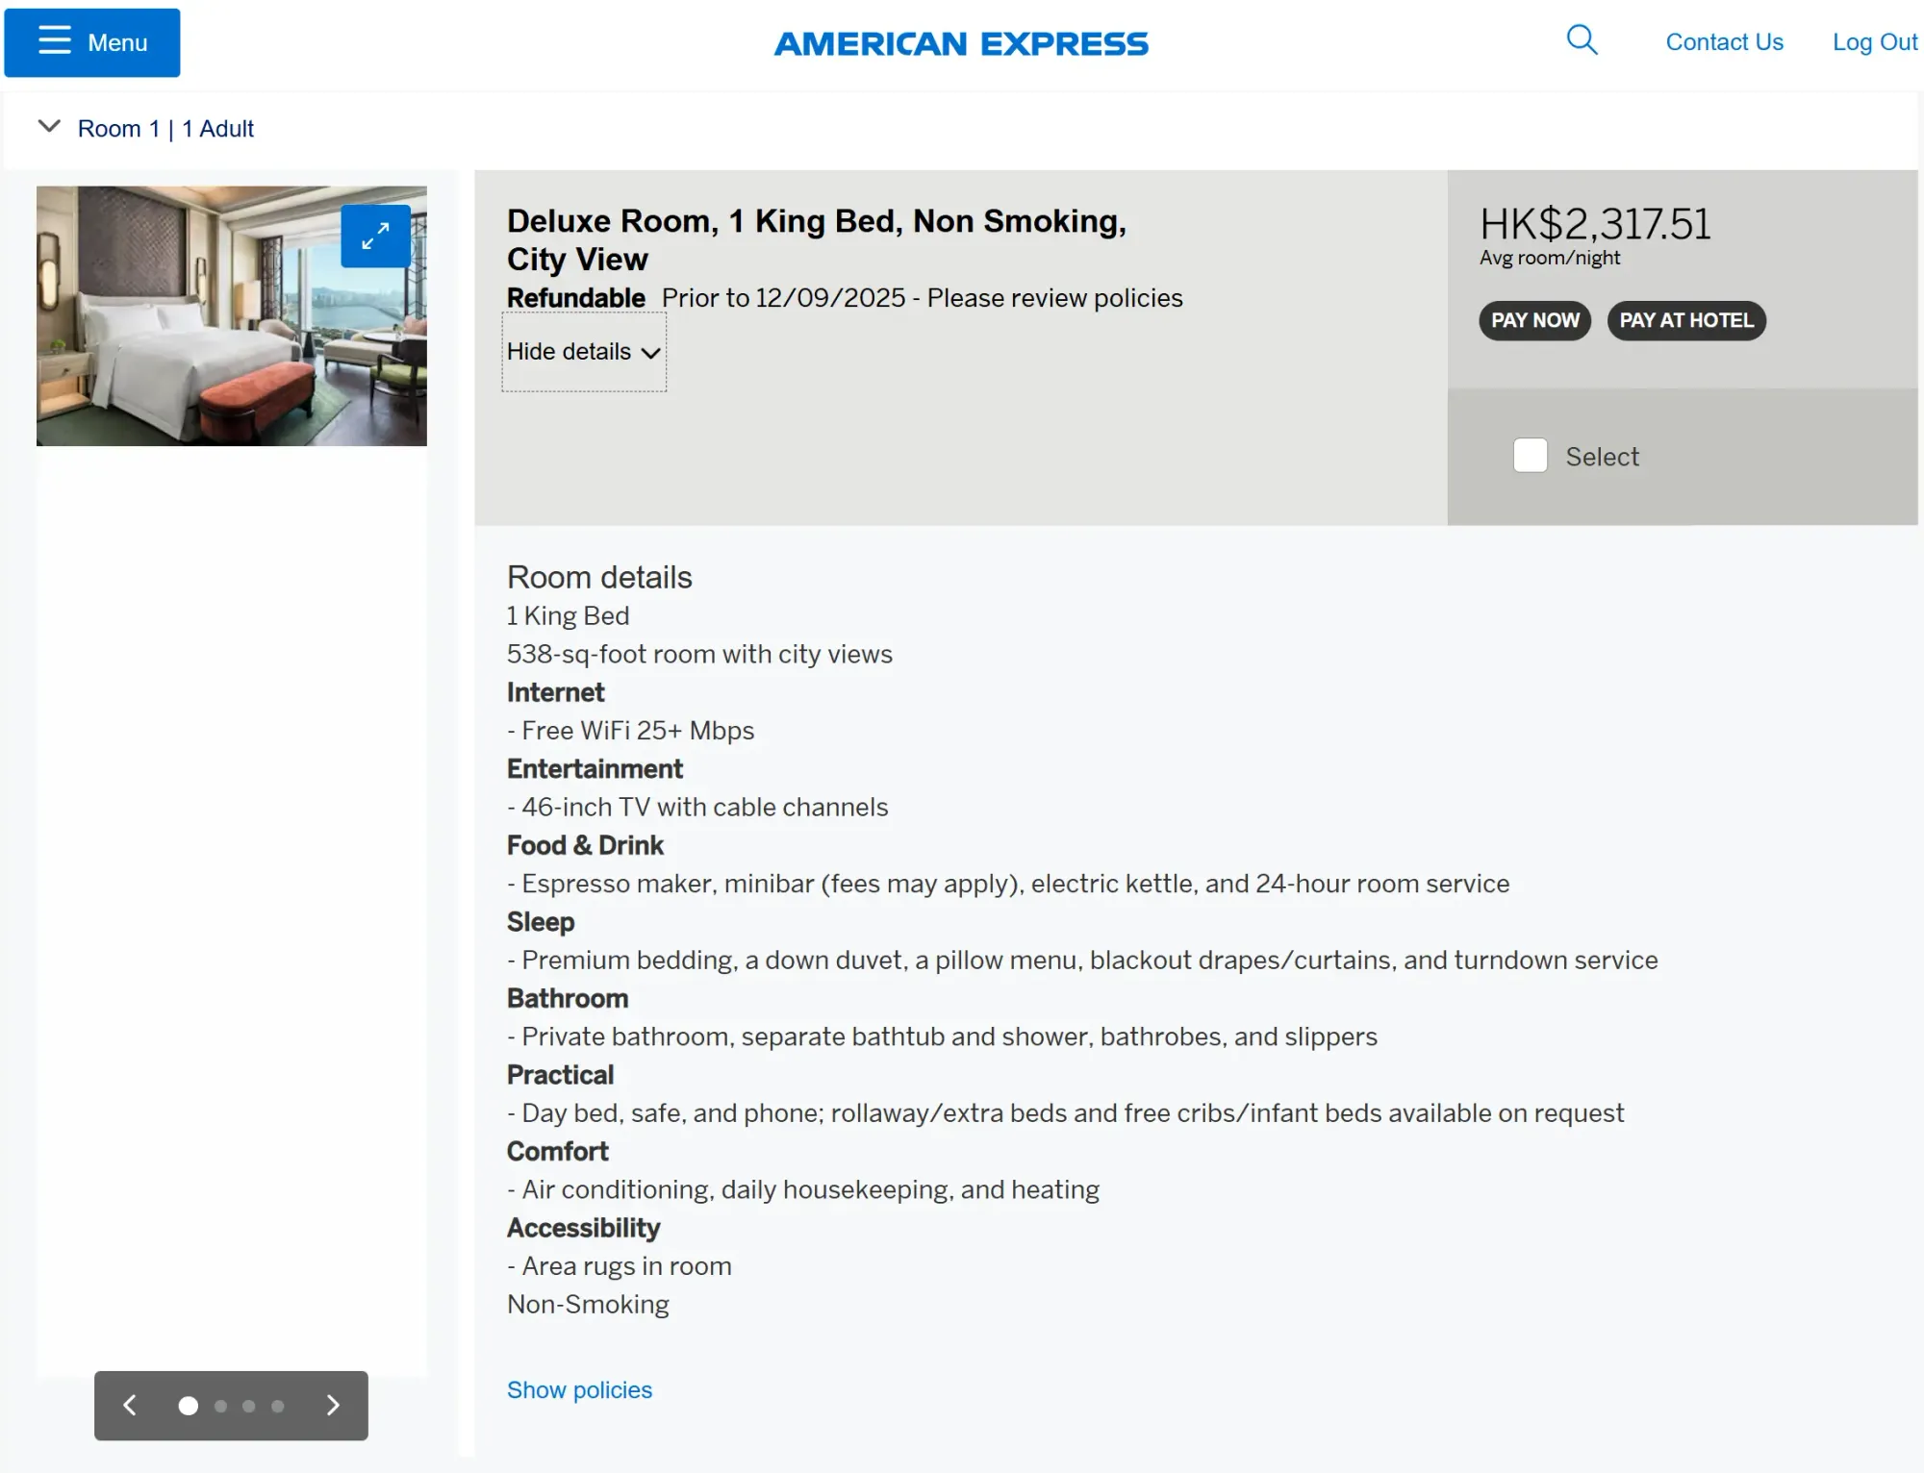Expand the Show policies link

(x=579, y=1390)
